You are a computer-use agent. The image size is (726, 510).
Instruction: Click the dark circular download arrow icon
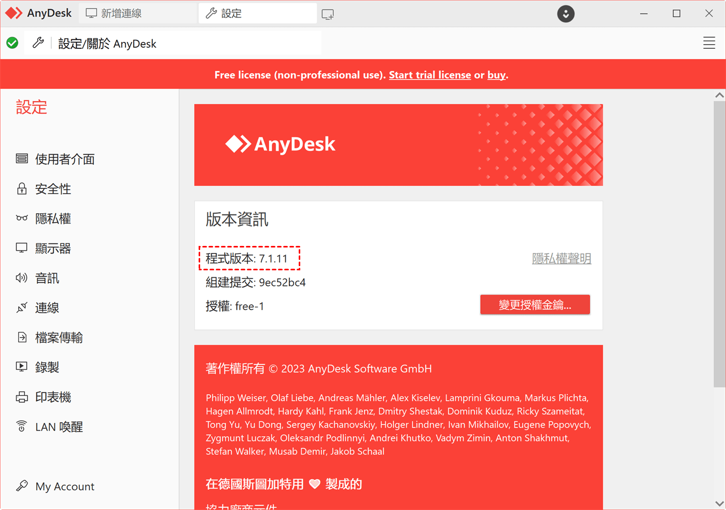point(566,13)
